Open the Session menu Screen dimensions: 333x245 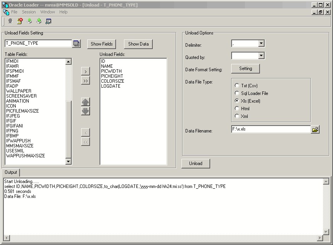click(x=29, y=12)
